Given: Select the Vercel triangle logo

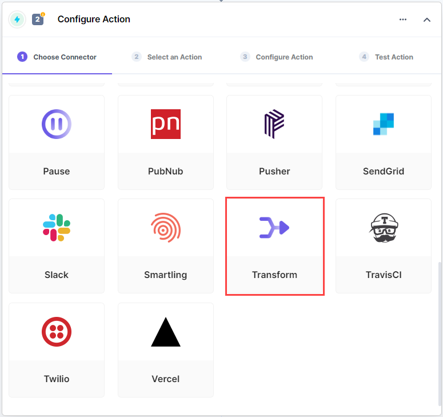Looking at the screenshot, I should 166,332.
